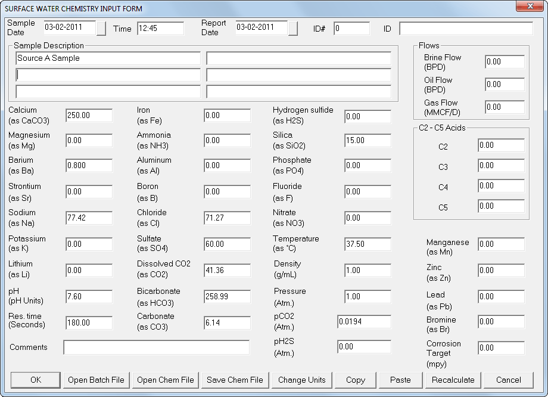Screen dimensions: 548x397
Task: Click the empty ID text field
Action: click(x=466, y=29)
